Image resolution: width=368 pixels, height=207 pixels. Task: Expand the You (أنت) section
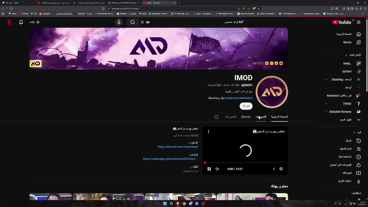click(x=357, y=133)
